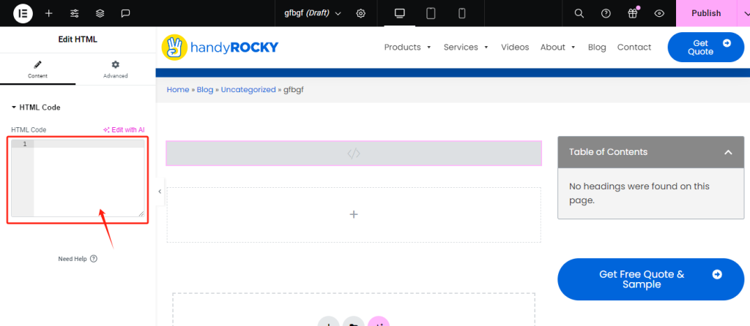Viewport: 750px width, 326px height.
Task: Click the Edit HTML panel title
Action: point(78,39)
